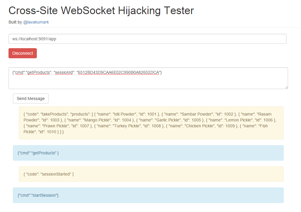Click the Cross-Site WebSocket Hijacking Tester heading
301x212 pixels.
pos(101,11)
